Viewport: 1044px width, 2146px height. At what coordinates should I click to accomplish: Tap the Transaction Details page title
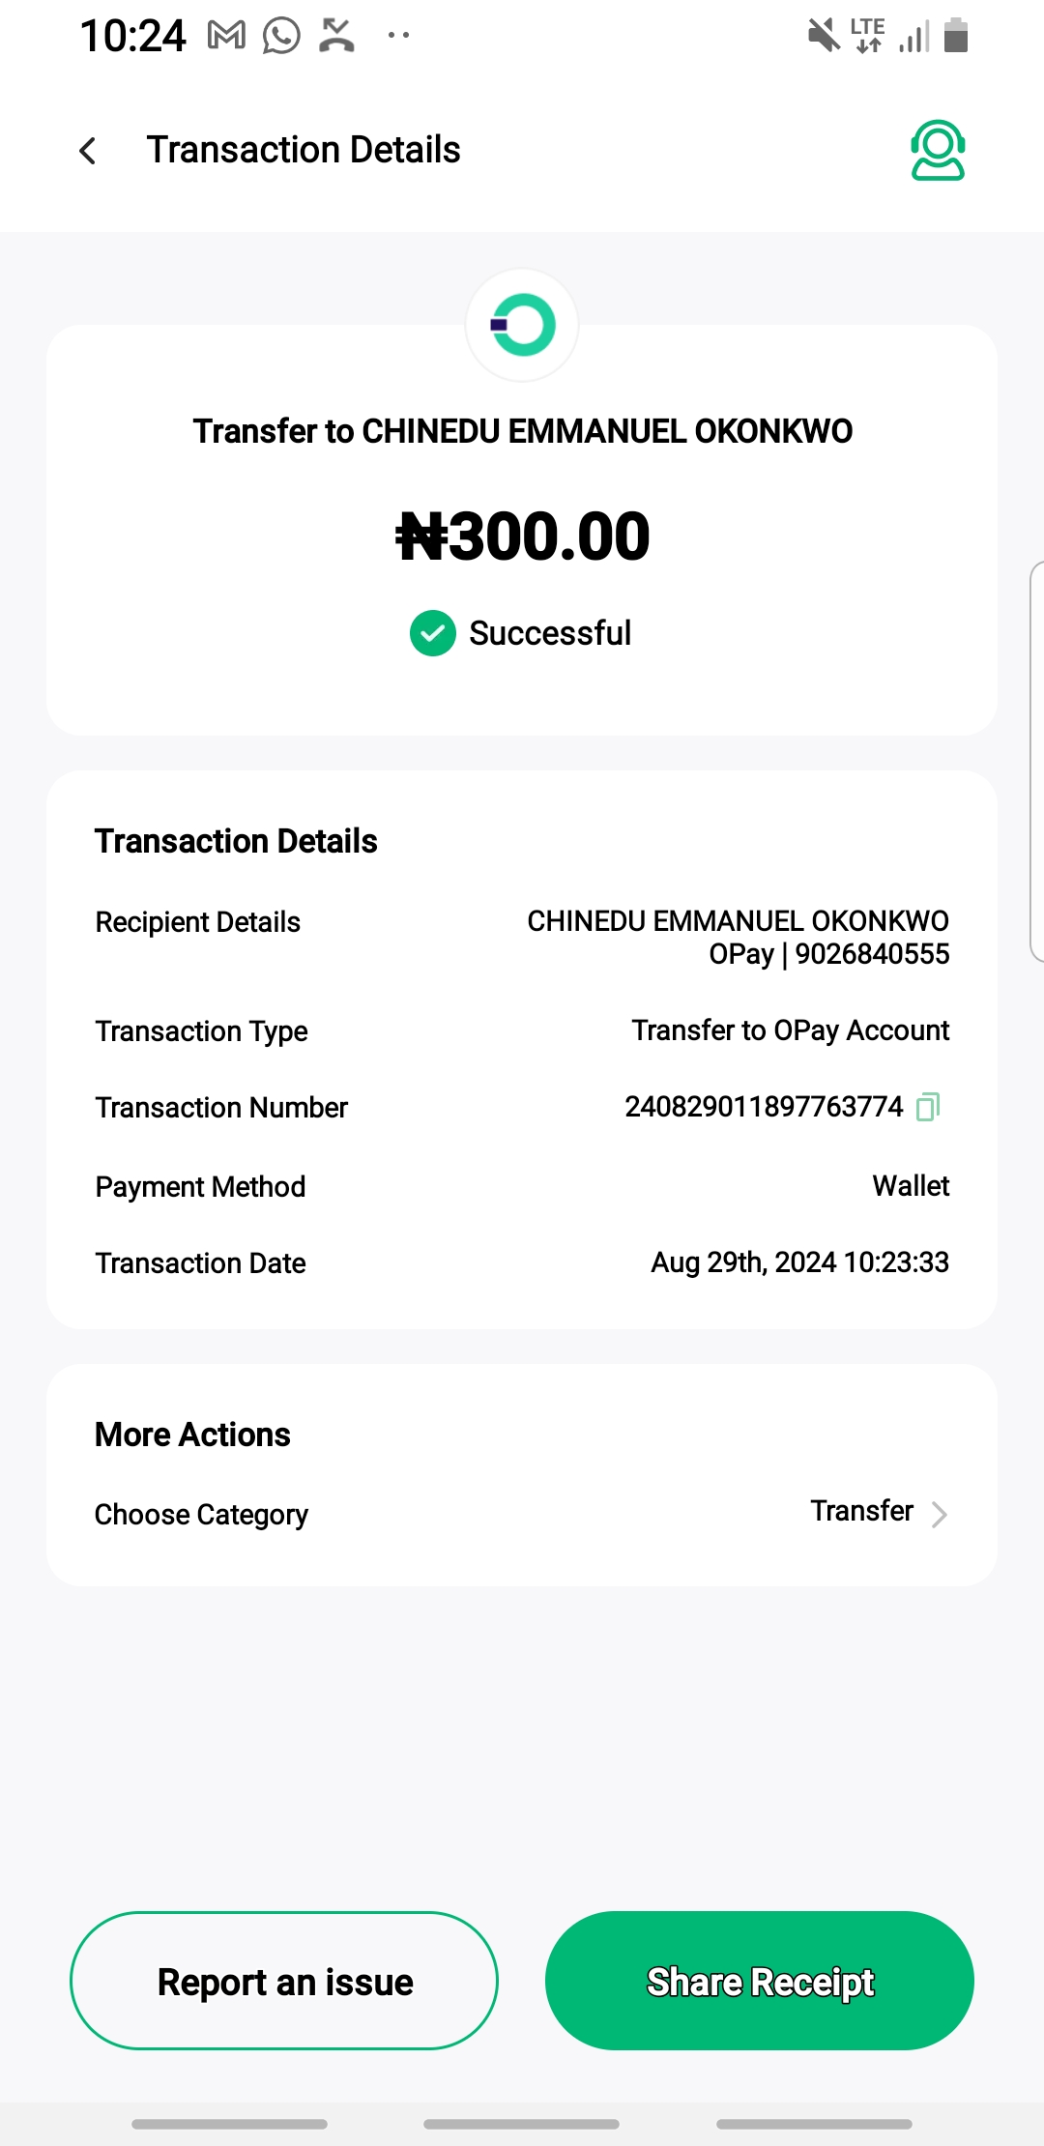point(304,151)
